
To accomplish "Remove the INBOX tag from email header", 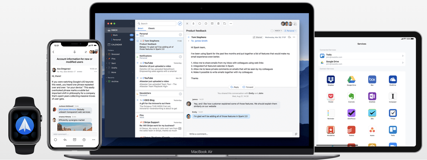I will 281,31.
